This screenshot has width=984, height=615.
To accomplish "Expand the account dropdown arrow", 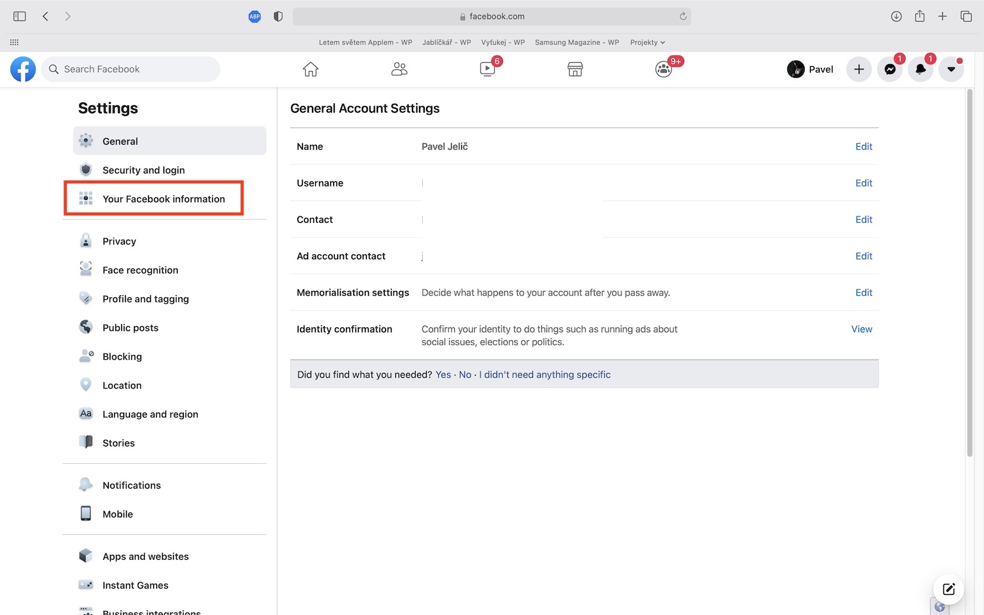I will [951, 69].
